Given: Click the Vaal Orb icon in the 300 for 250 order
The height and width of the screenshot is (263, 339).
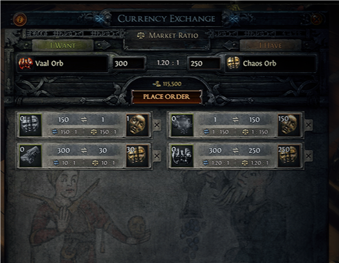Looking at the screenshot, I should pyautogui.click(x=182, y=156).
